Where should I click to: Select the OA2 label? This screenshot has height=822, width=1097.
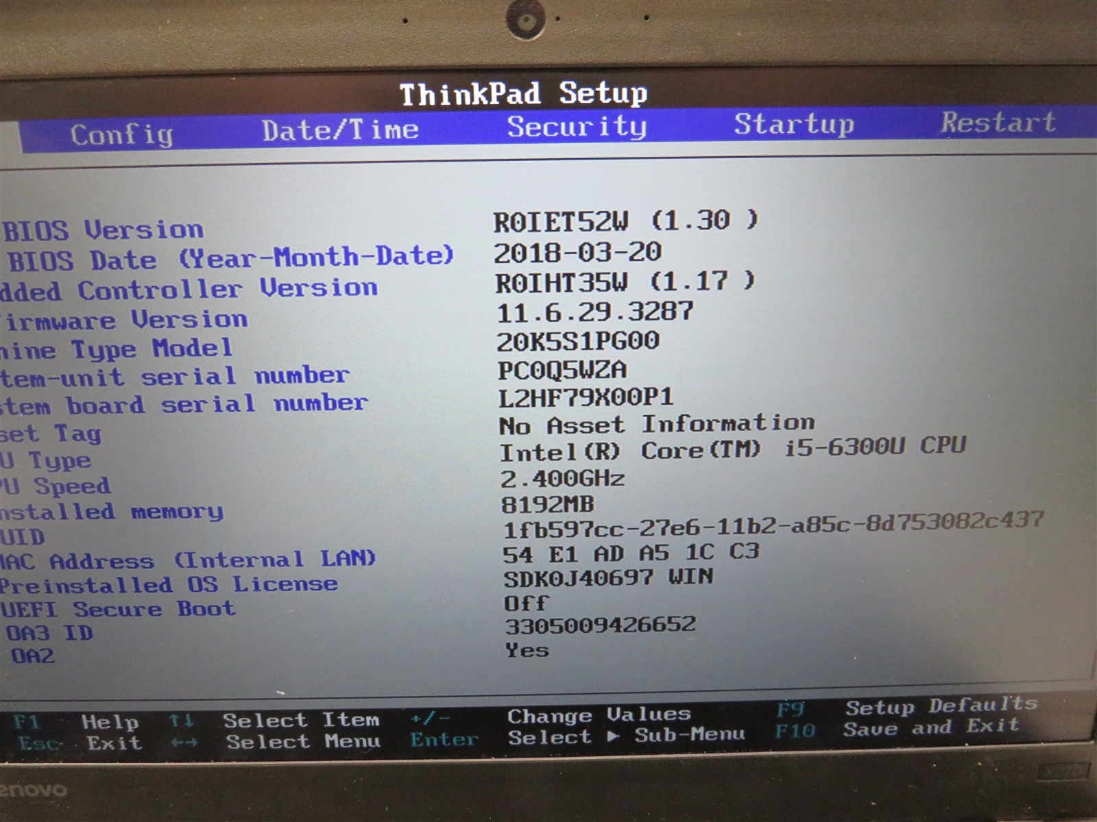click(32, 656)
